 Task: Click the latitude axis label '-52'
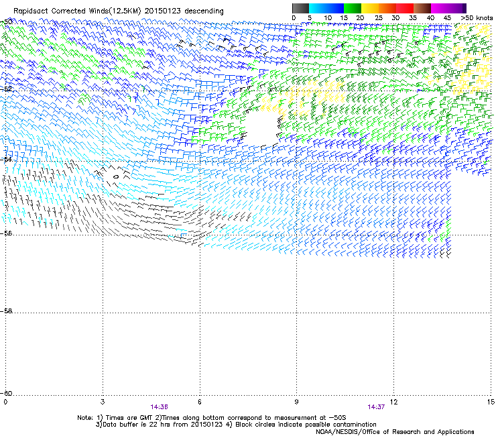[6, 89]
